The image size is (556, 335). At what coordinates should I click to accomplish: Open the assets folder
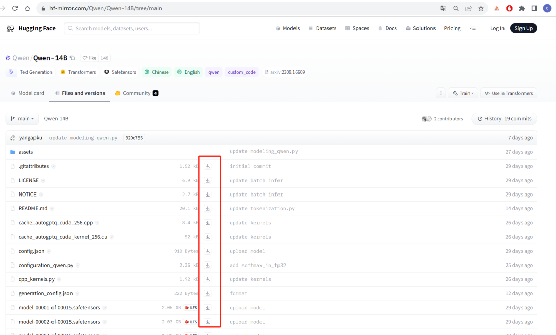(26, 152)
